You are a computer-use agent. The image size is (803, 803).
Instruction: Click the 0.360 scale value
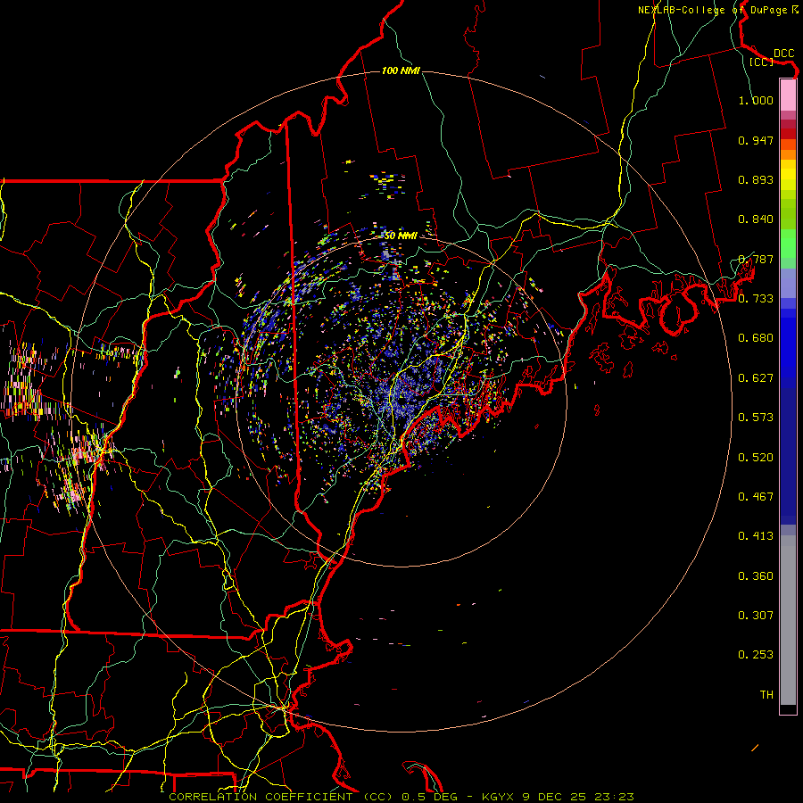(756, 576)
